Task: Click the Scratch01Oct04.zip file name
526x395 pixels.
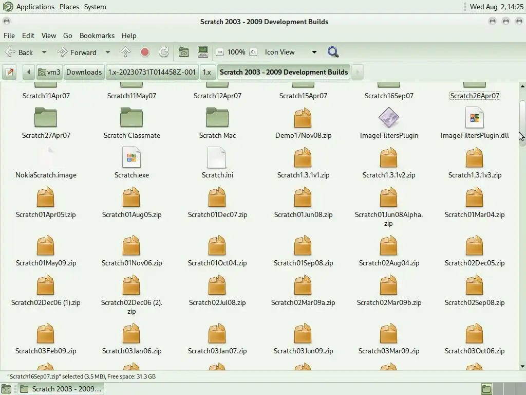Action: pyautogui.click(x=217, y=263)
